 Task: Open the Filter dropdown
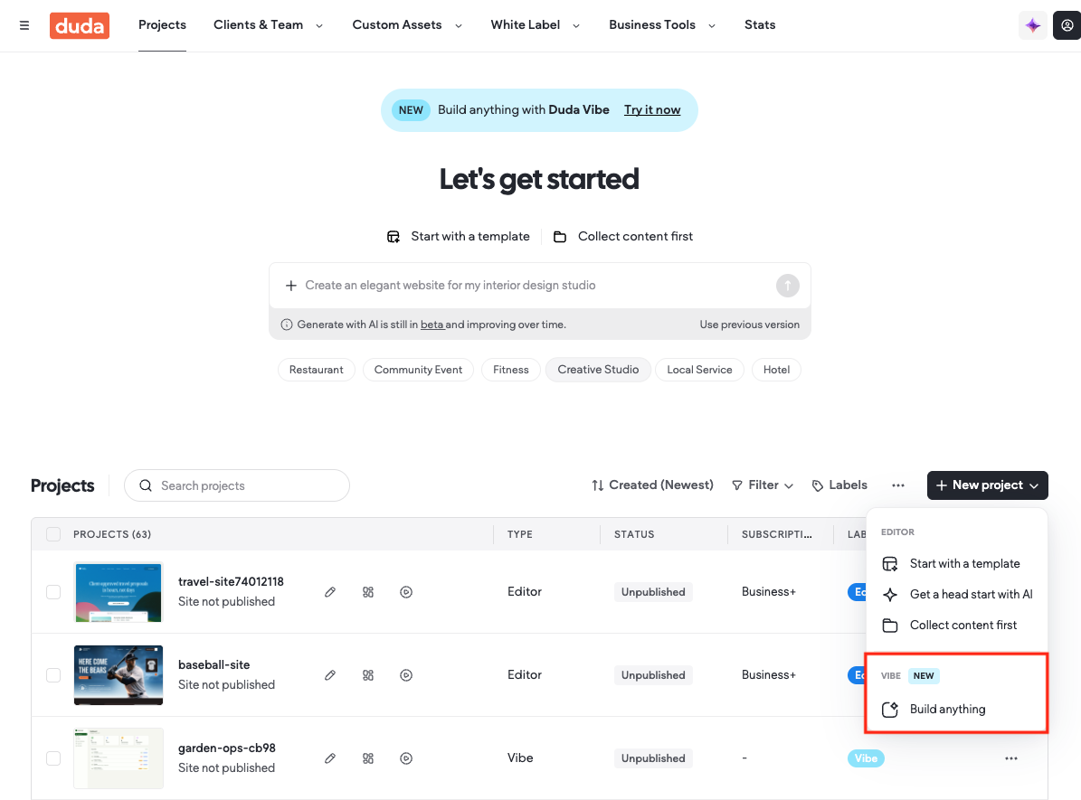(763, 485)
